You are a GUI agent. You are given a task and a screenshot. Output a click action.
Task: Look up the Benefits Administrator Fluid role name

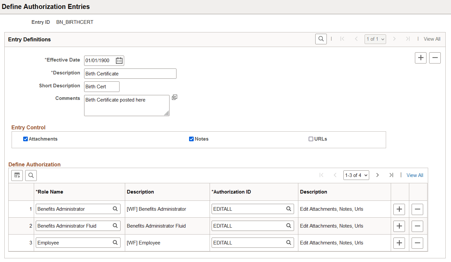coord(115,226)
